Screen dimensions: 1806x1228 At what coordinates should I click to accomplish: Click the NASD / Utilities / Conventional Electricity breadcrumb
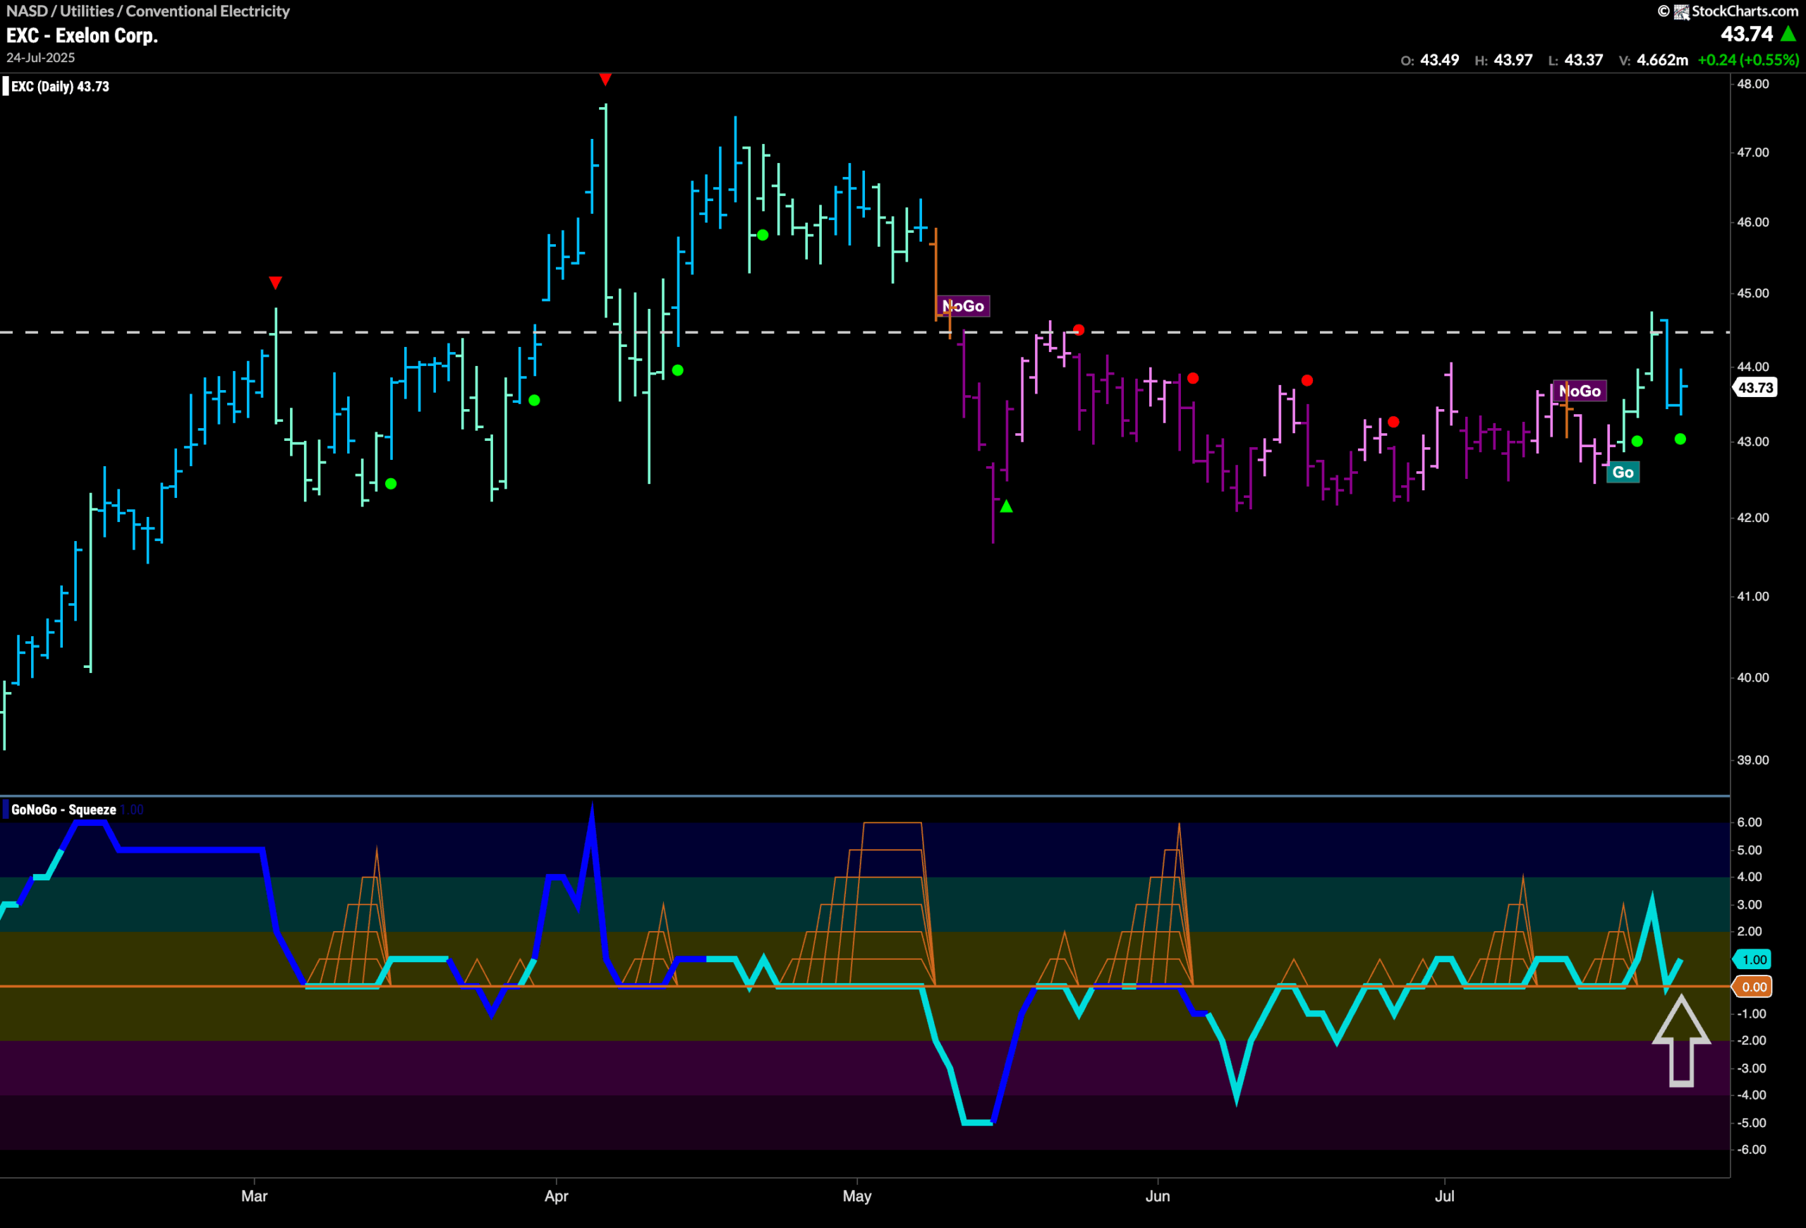click(x=147, y=11)
